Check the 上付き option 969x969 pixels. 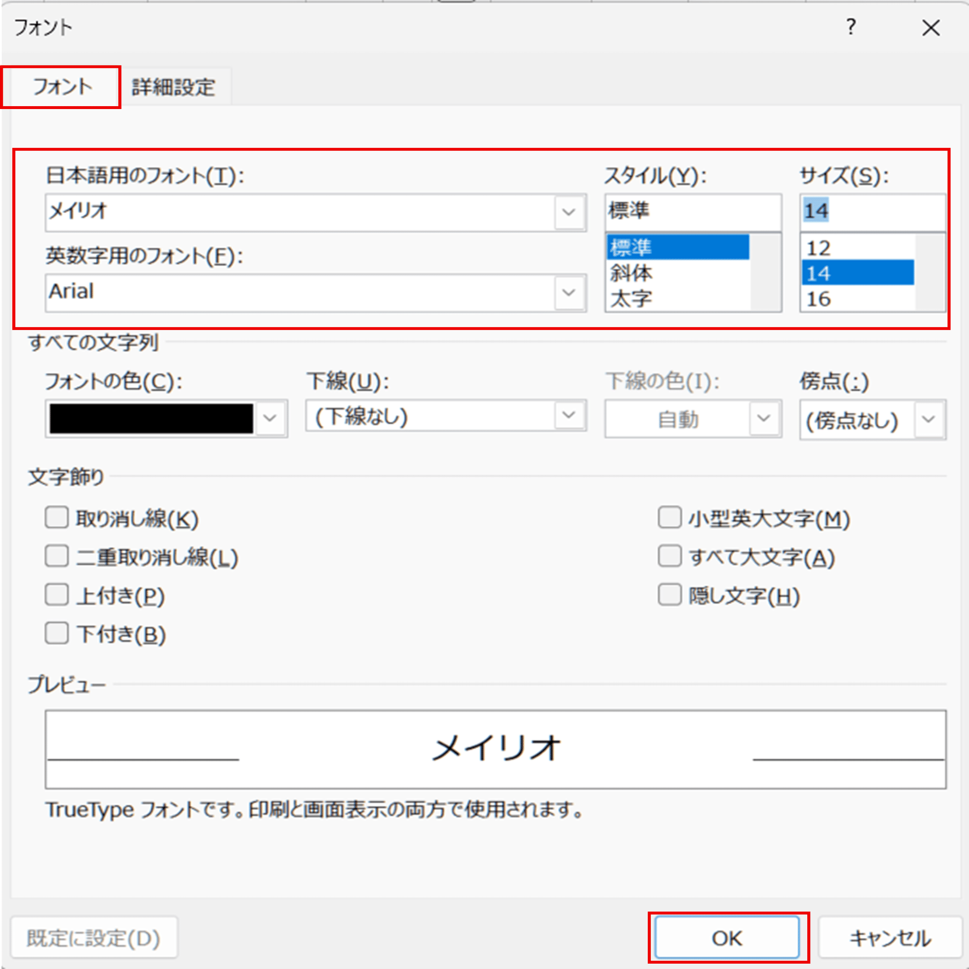pos(56,595)
